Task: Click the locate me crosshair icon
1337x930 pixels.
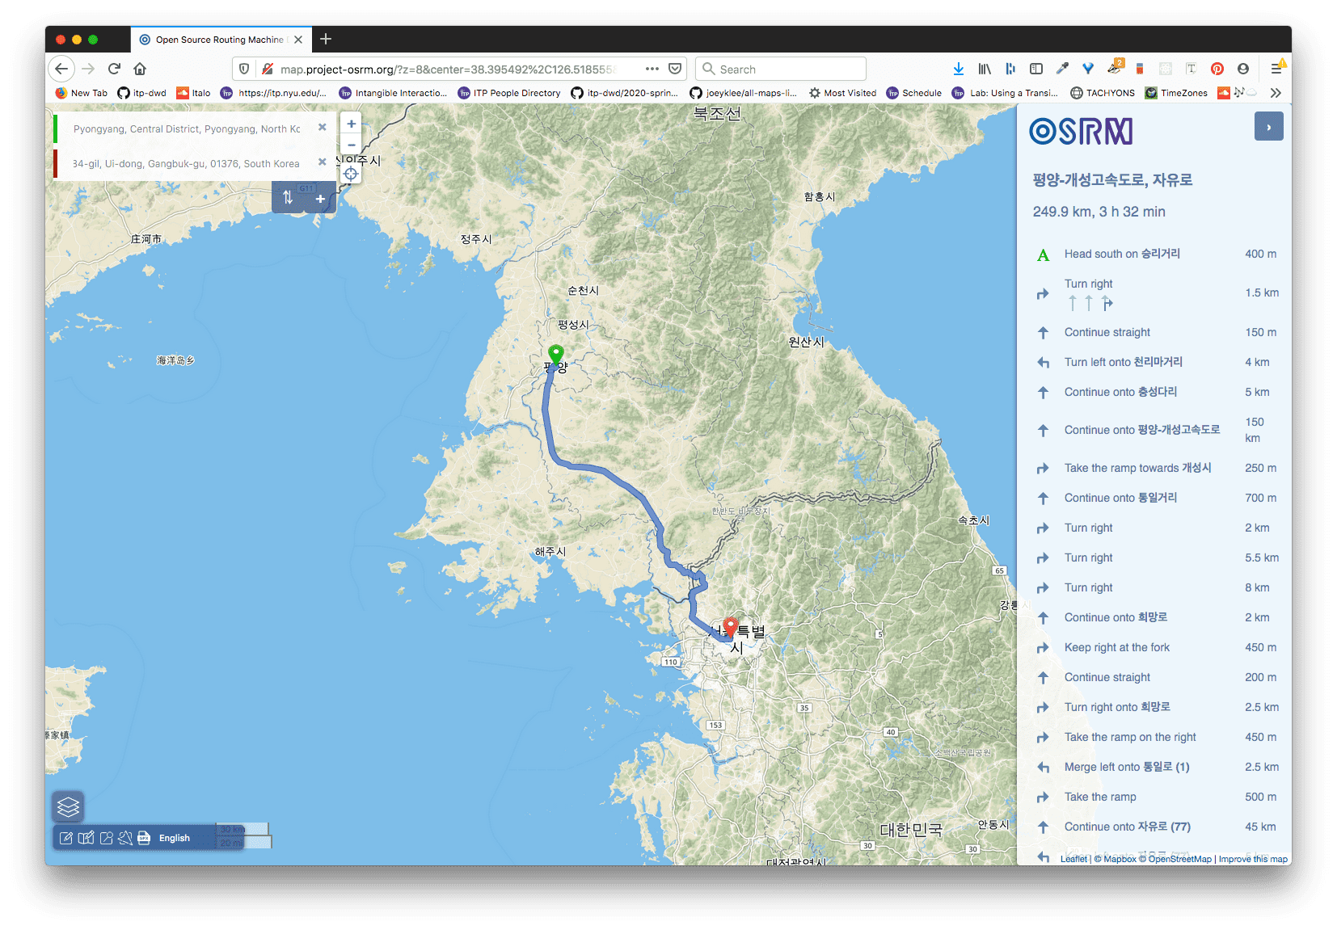Action: click(351, 174)
